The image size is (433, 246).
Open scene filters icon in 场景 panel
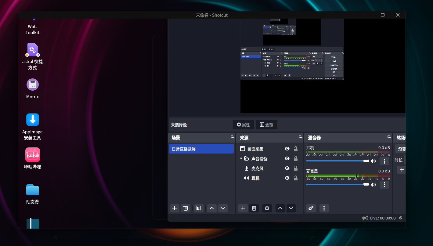pyautogui.click(x=199, y=208)
